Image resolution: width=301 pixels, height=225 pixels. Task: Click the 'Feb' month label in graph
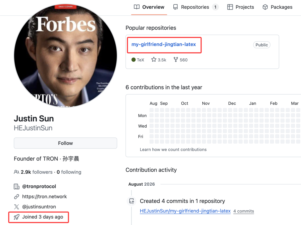(274, 104)
